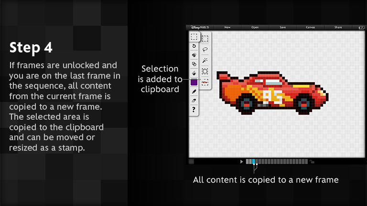Play the frame animation

pyautogui.click(x=241, y=161)
